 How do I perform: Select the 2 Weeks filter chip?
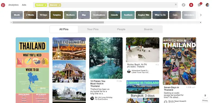pos(30,15)
